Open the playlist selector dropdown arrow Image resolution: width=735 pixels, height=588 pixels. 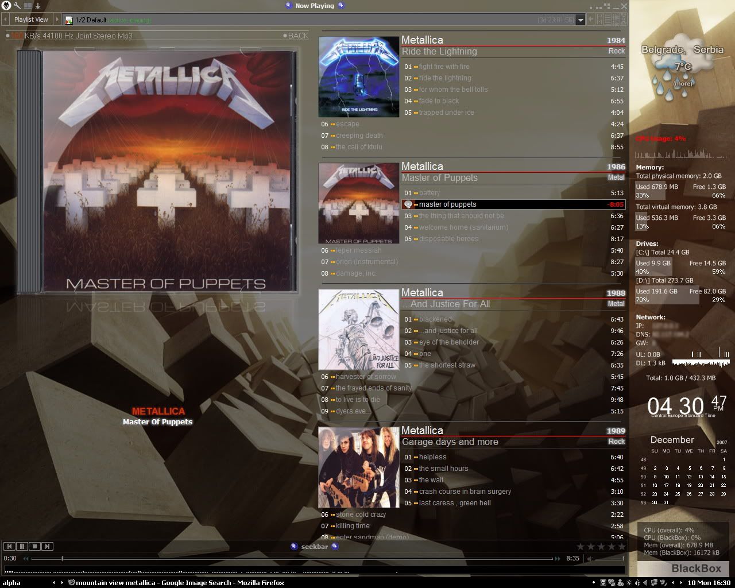(x=581, y=20)
